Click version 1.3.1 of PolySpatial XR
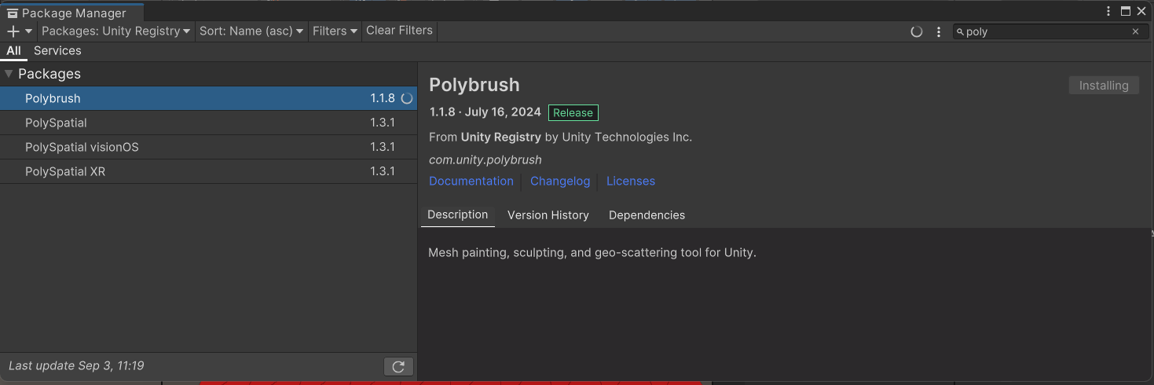 (x=383, y=171)
